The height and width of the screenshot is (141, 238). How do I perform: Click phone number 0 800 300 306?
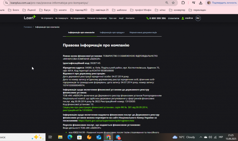[x=157, y=18]
